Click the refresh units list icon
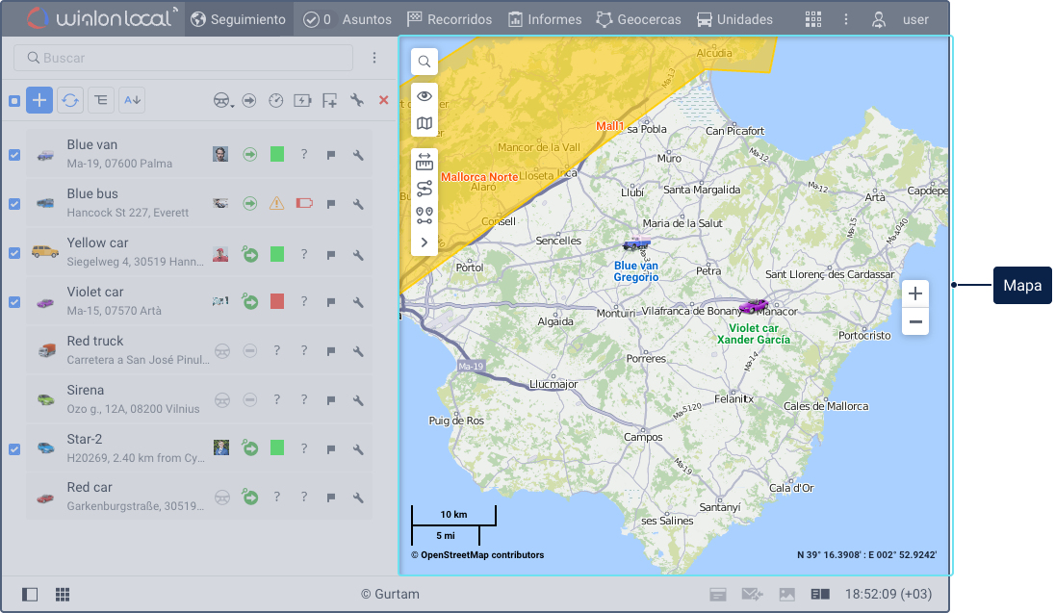The image size is (1055, 613). [70, 100]
